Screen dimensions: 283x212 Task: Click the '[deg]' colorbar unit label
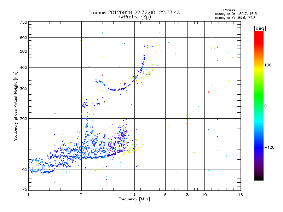[x=260, y=28]
